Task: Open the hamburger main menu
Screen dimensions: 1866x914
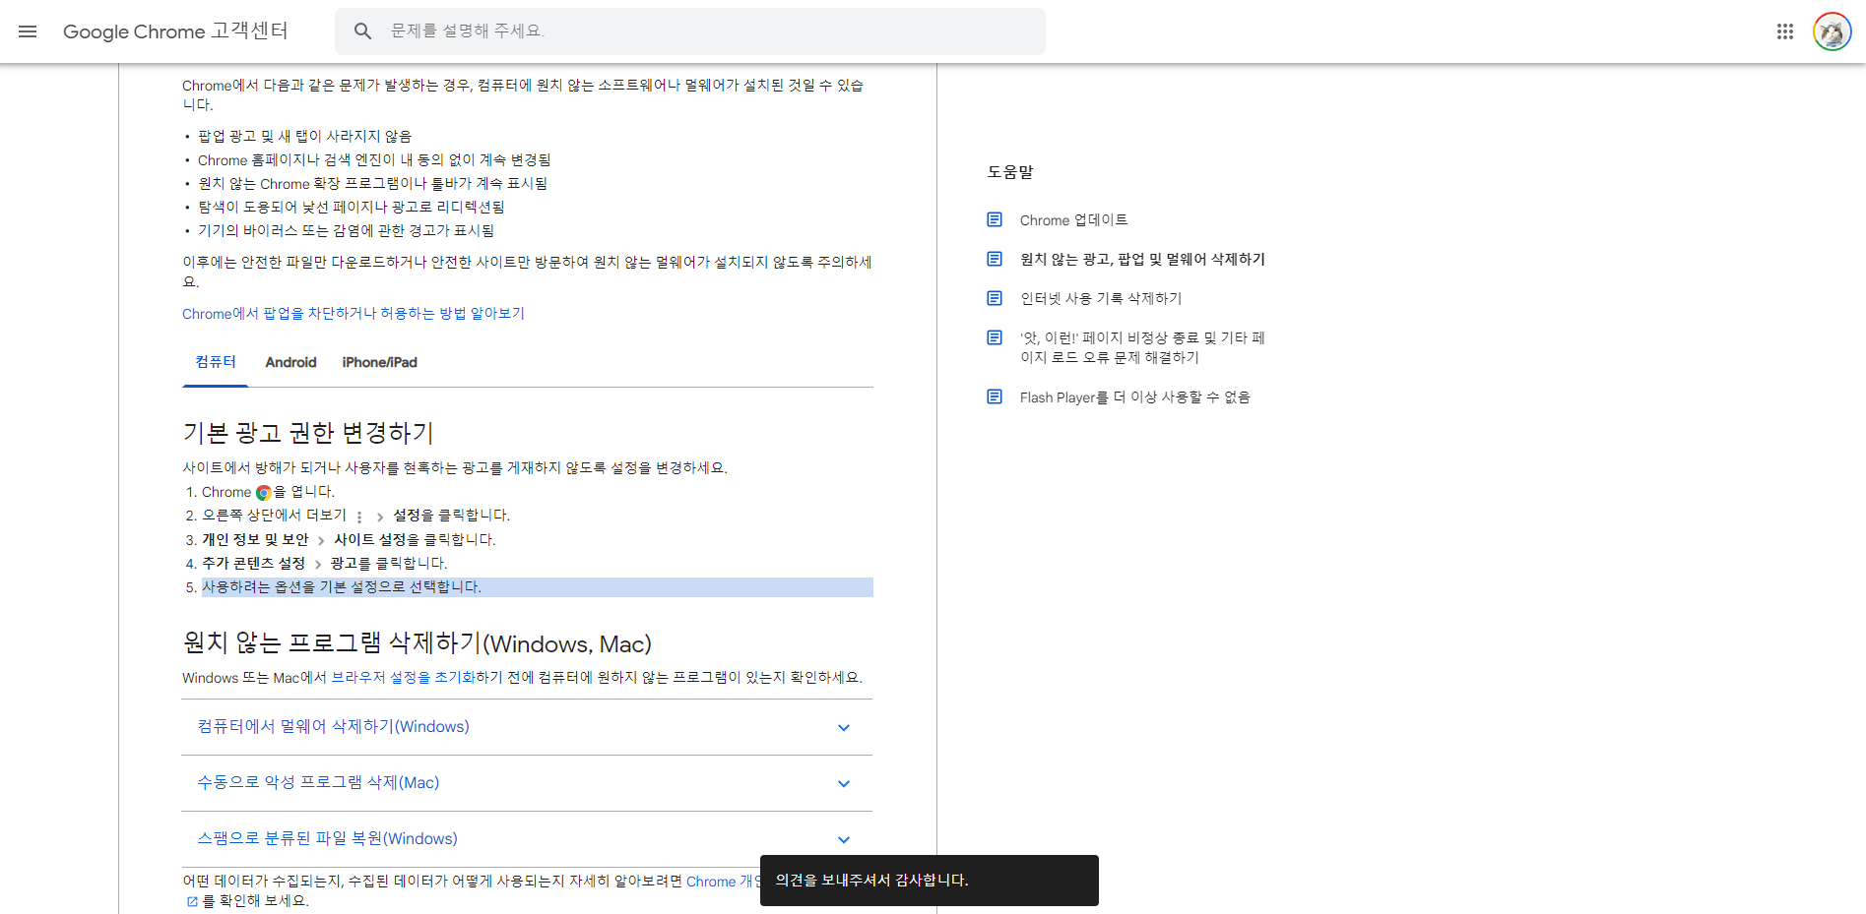Action: 28,31
